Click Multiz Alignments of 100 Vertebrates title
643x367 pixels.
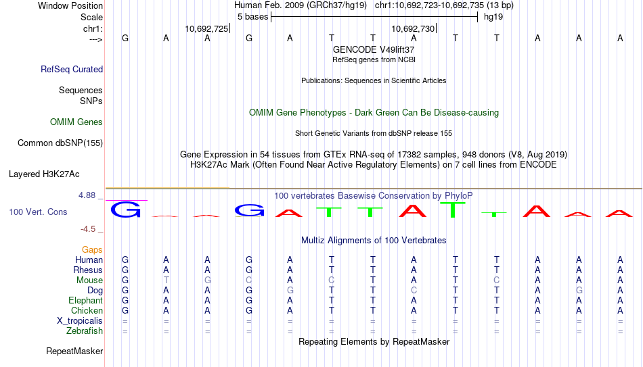374,241
